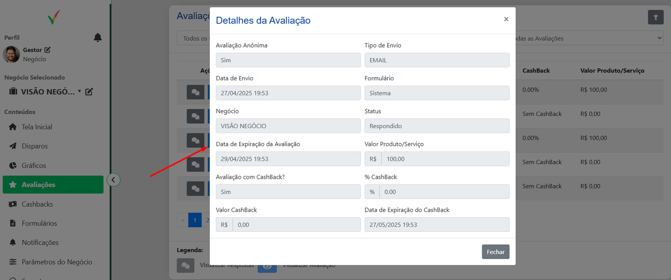
Task: Click the Gestor profile avatar
Action: pyautogui.click(x=11, y=54)
